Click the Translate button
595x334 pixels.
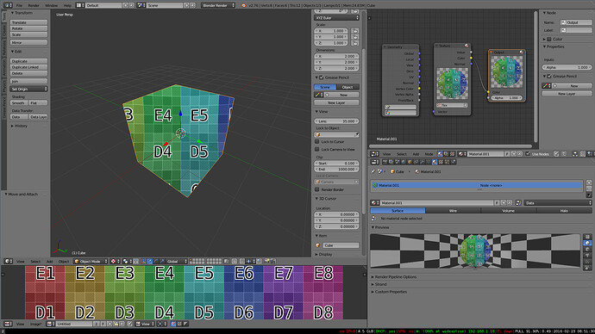click(28, 22)
